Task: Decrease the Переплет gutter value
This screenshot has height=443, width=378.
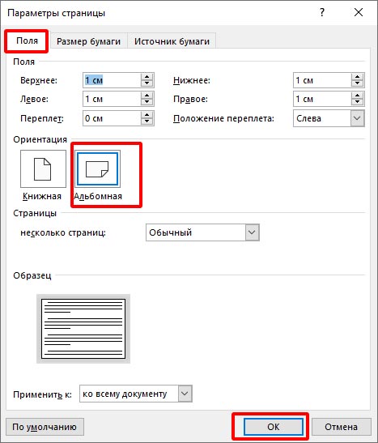Action: pyautogui.click(x=147, y=121)
